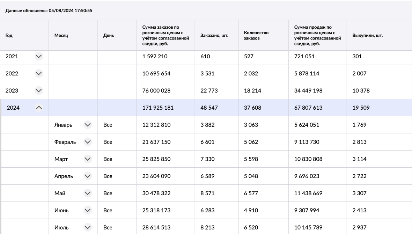
Task: Expand the Март month row
Action: tap(88, 159)
